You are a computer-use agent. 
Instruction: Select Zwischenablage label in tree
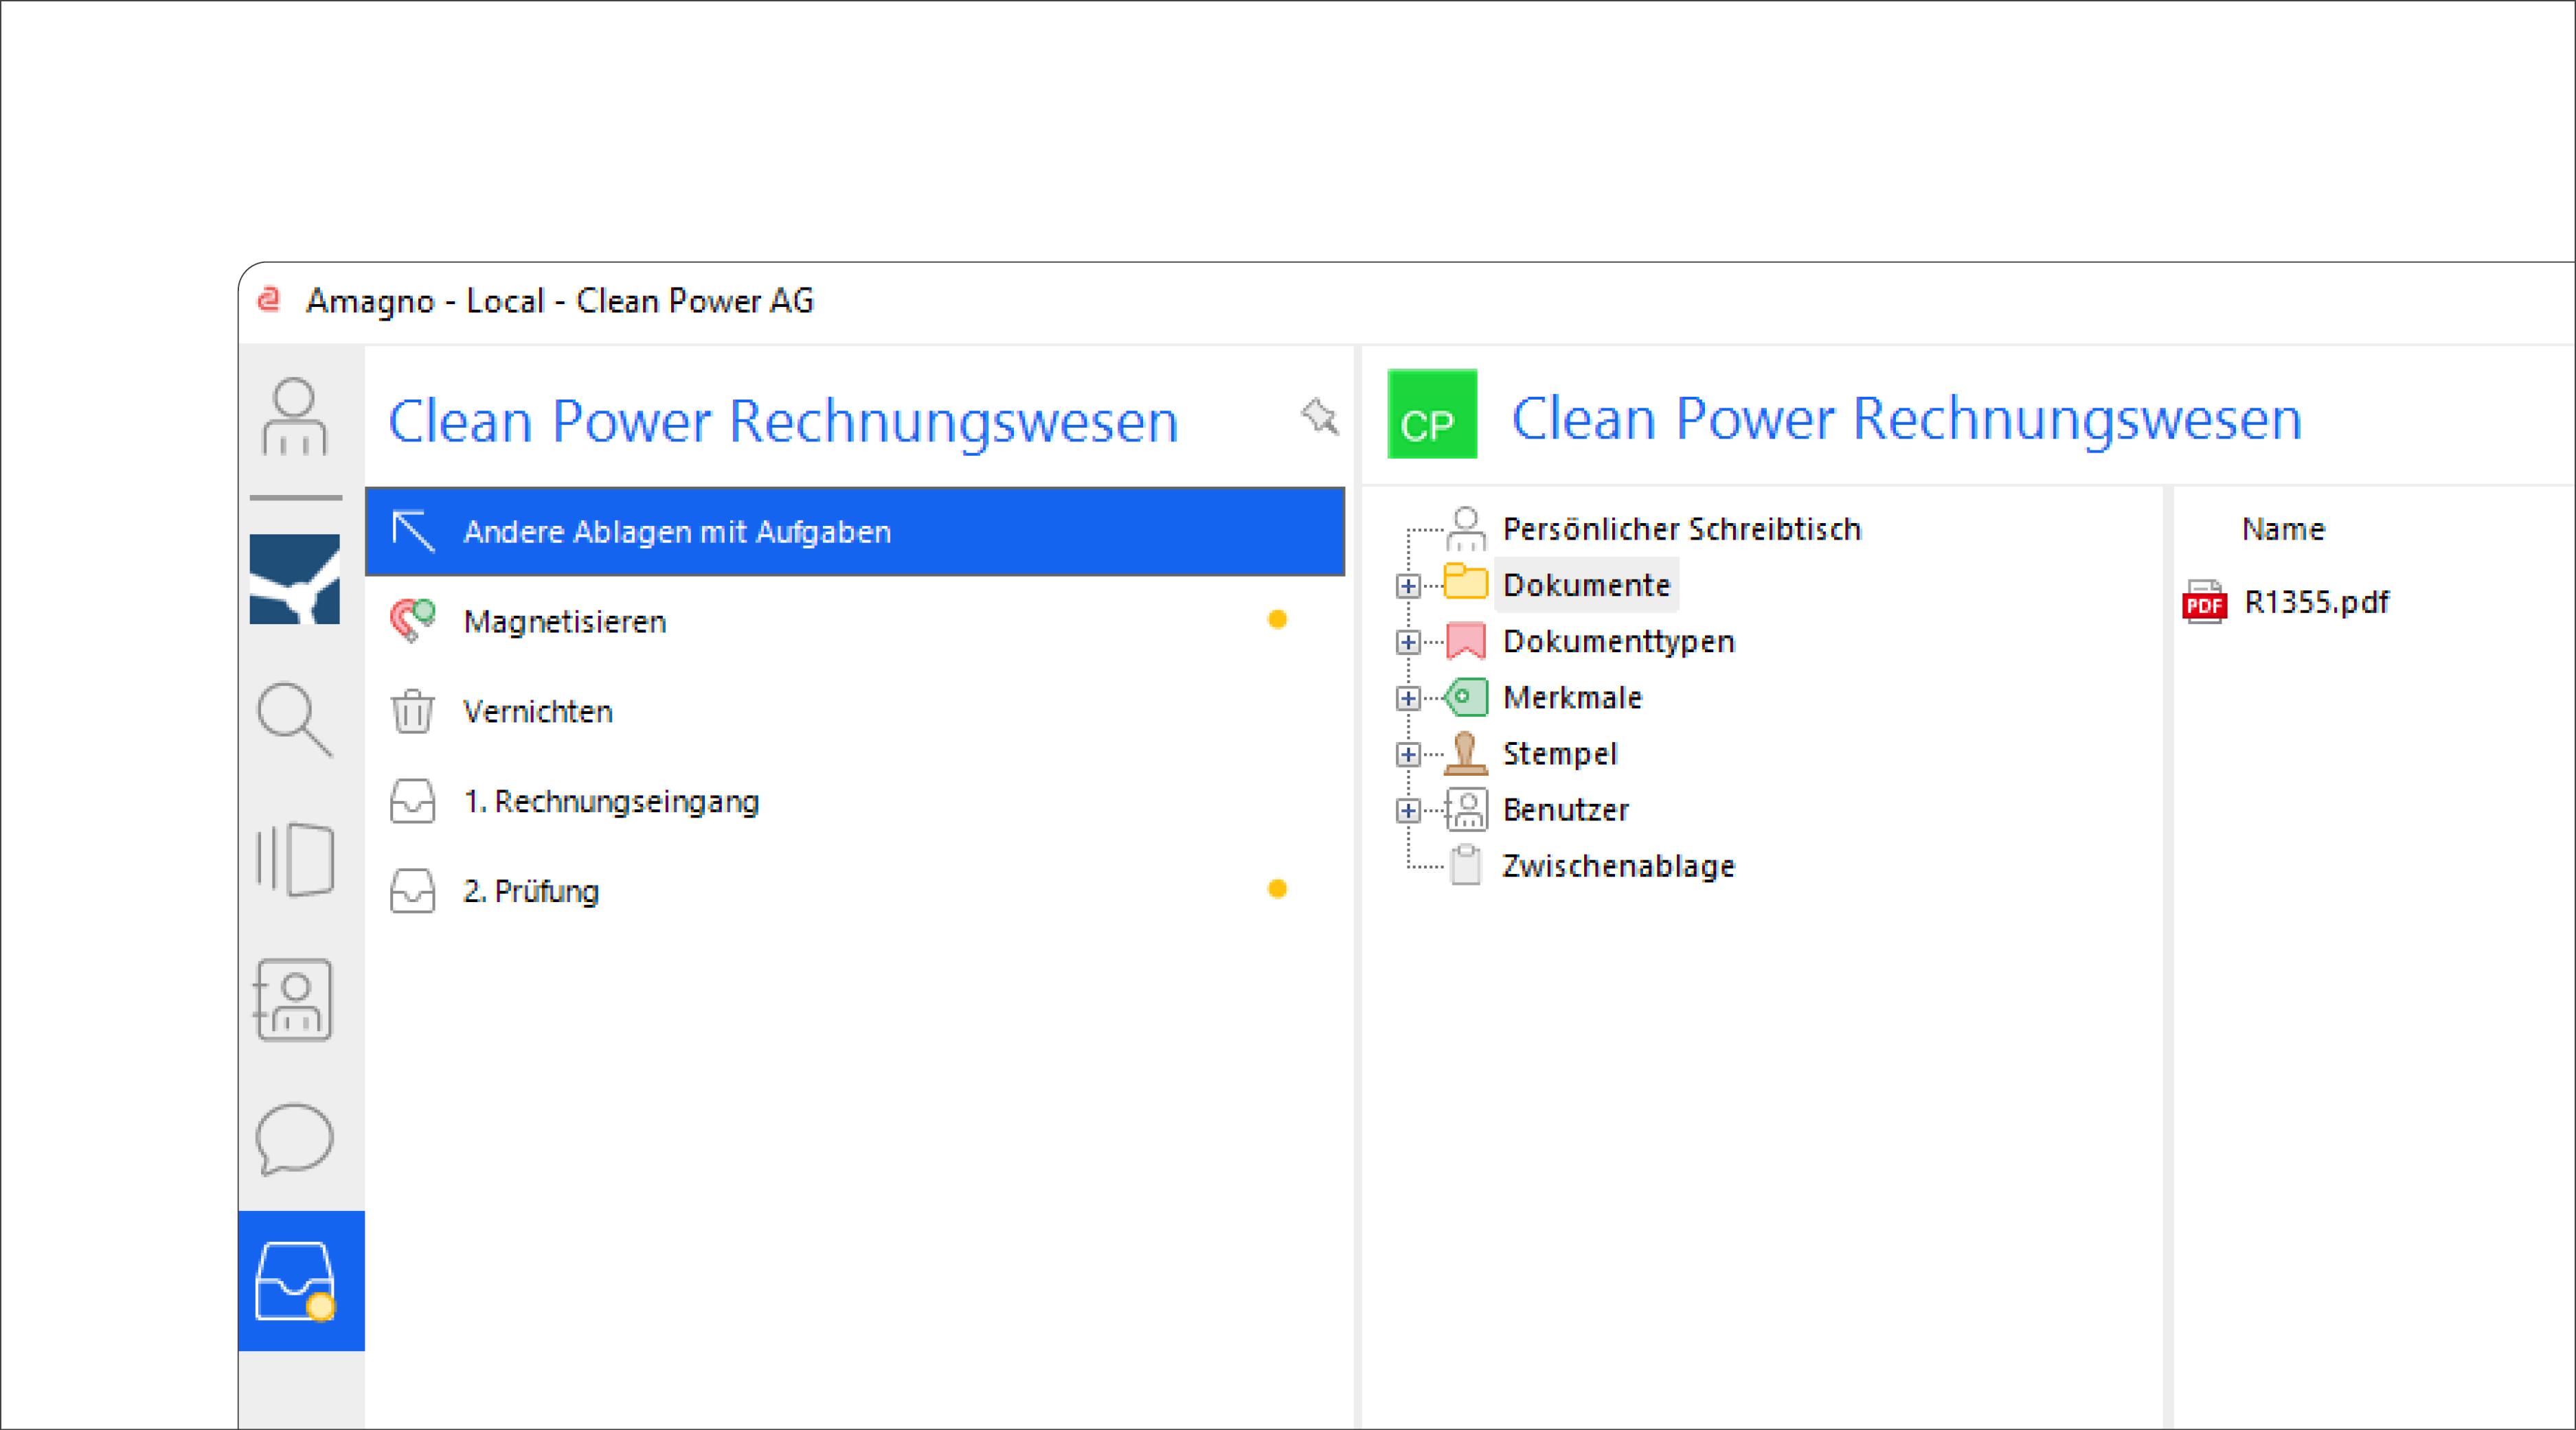[1619, 866]
